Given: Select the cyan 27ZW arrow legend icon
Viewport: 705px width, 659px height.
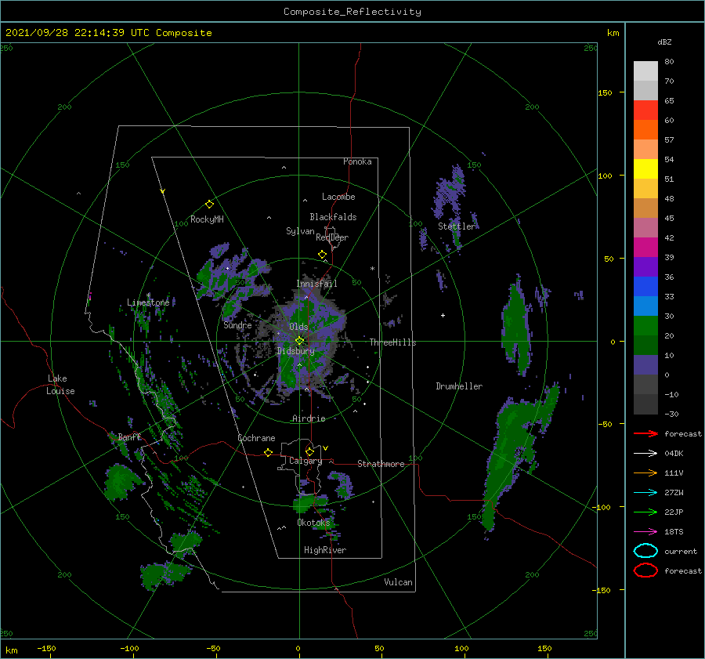Looking at the screenshot, I should [x=645, y=493].
